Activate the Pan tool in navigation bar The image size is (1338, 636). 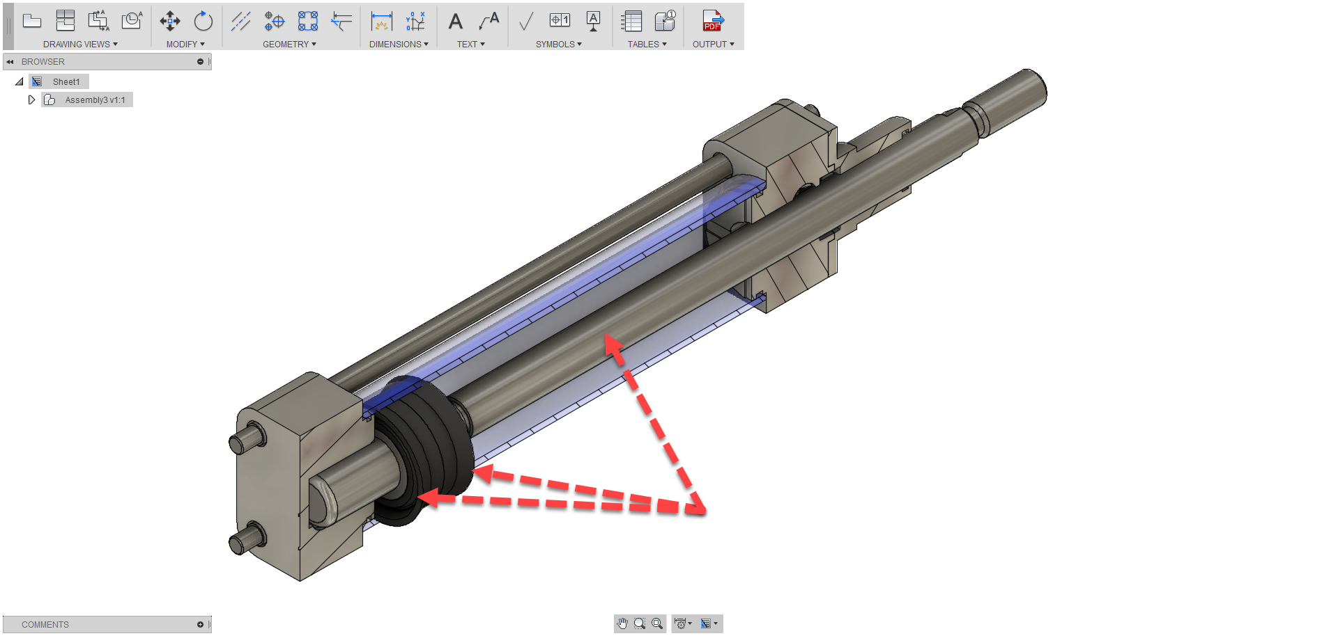622,623
